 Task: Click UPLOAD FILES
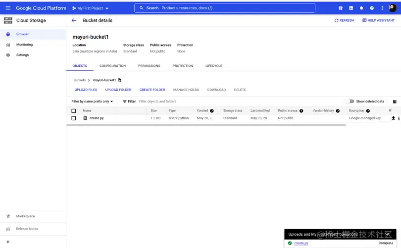tap(86, 90)
